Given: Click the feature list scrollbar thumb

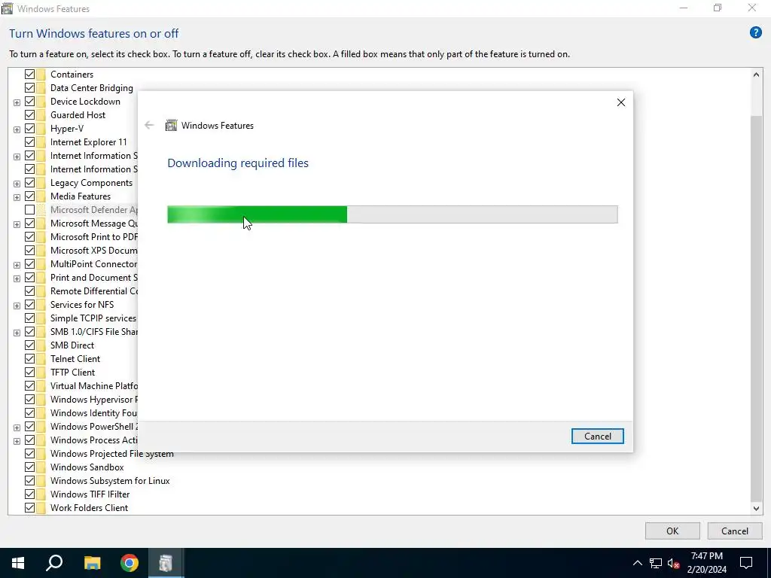Looking at the screenshot, I should click(x=756, y=308).
